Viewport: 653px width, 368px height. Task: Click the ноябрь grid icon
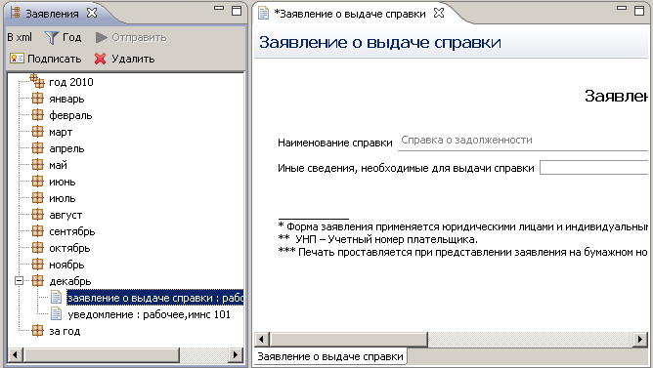coord(37,265)
